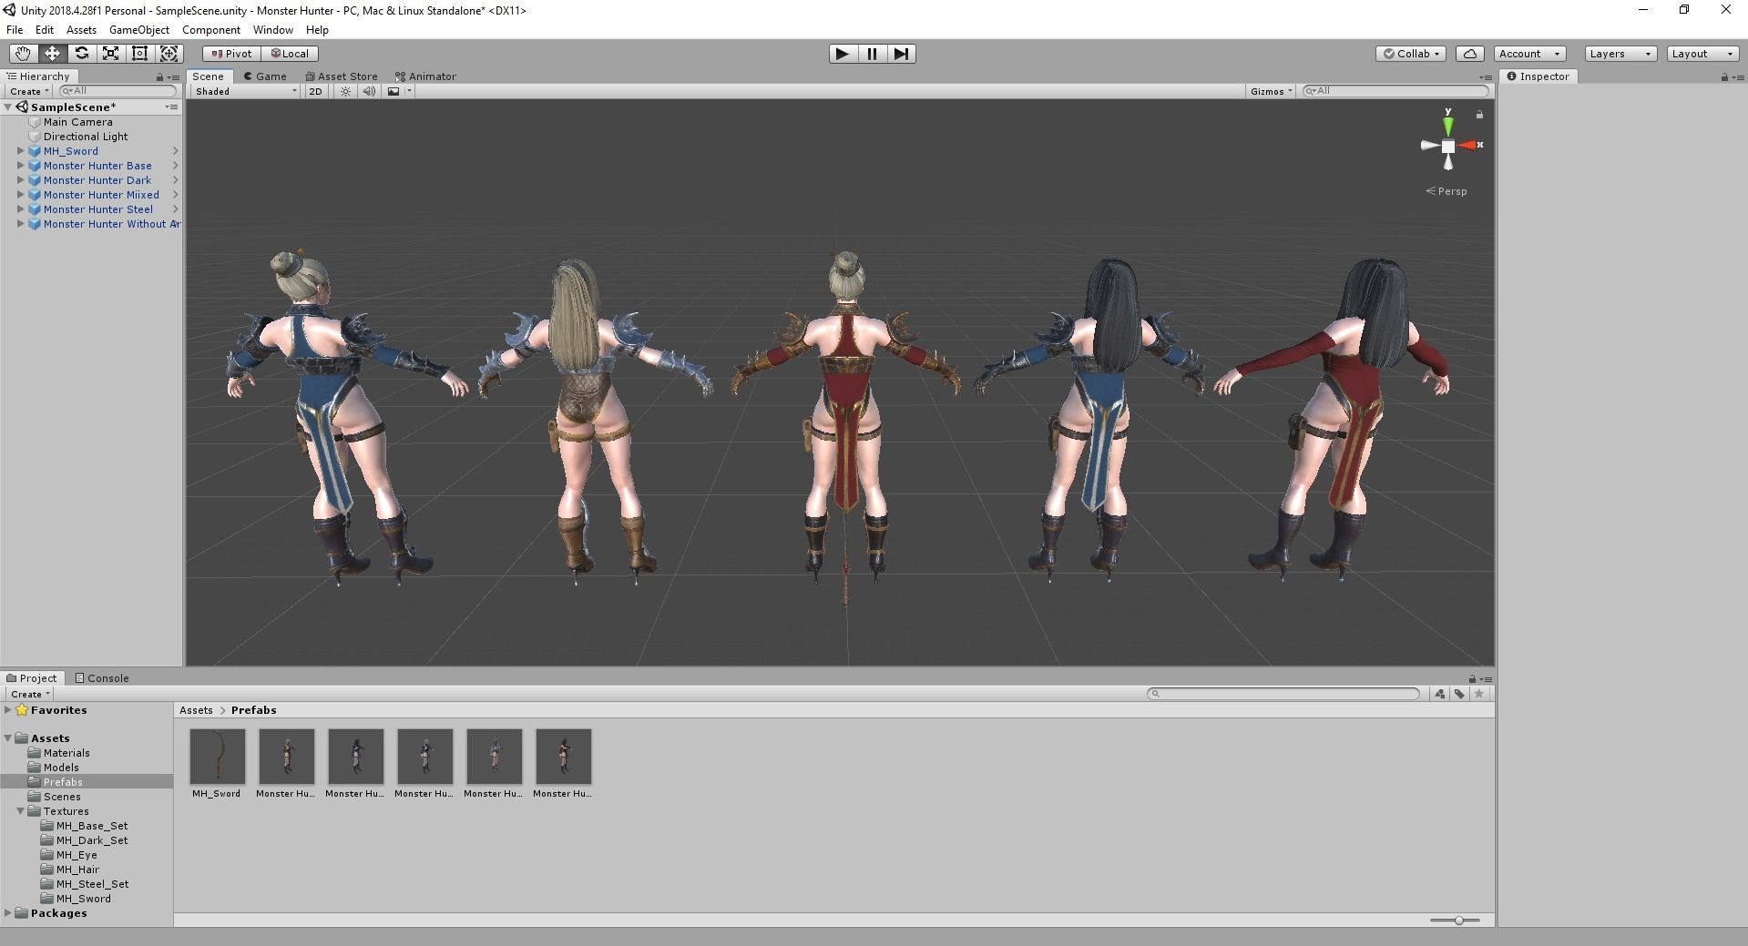Expand Monster Hunter Base object

click(20, 166)
